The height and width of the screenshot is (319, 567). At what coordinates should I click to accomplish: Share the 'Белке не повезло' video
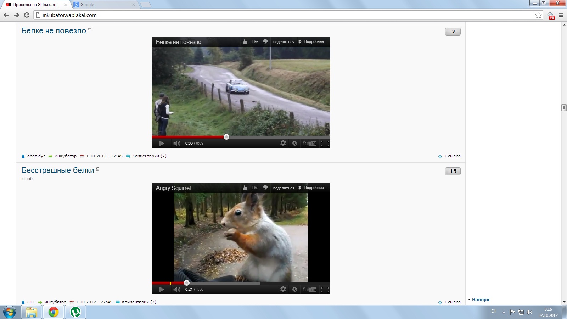283,42
